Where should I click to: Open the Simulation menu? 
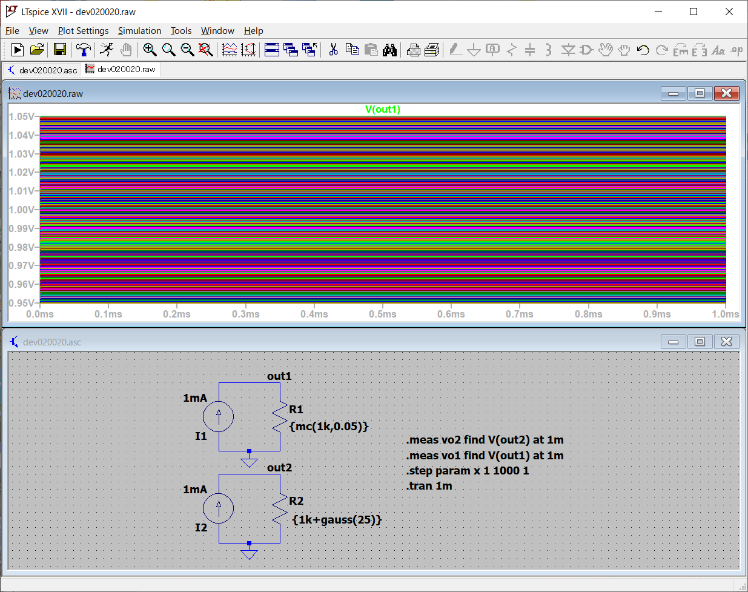(139, 31)
